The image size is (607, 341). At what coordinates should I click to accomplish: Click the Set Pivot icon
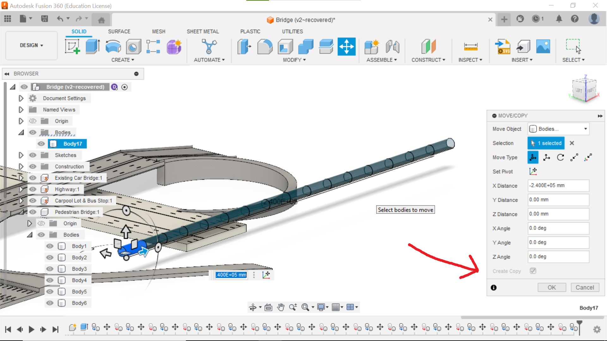(533, 171)
